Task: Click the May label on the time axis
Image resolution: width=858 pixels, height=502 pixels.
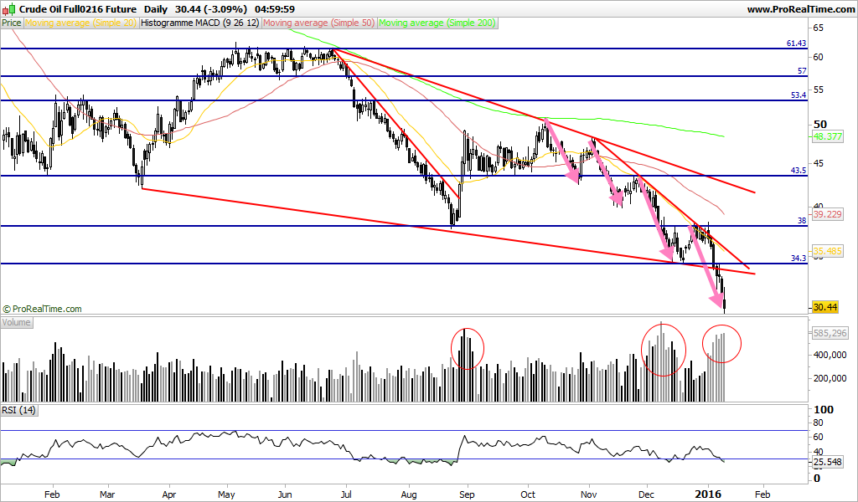Action: (226, 494)
